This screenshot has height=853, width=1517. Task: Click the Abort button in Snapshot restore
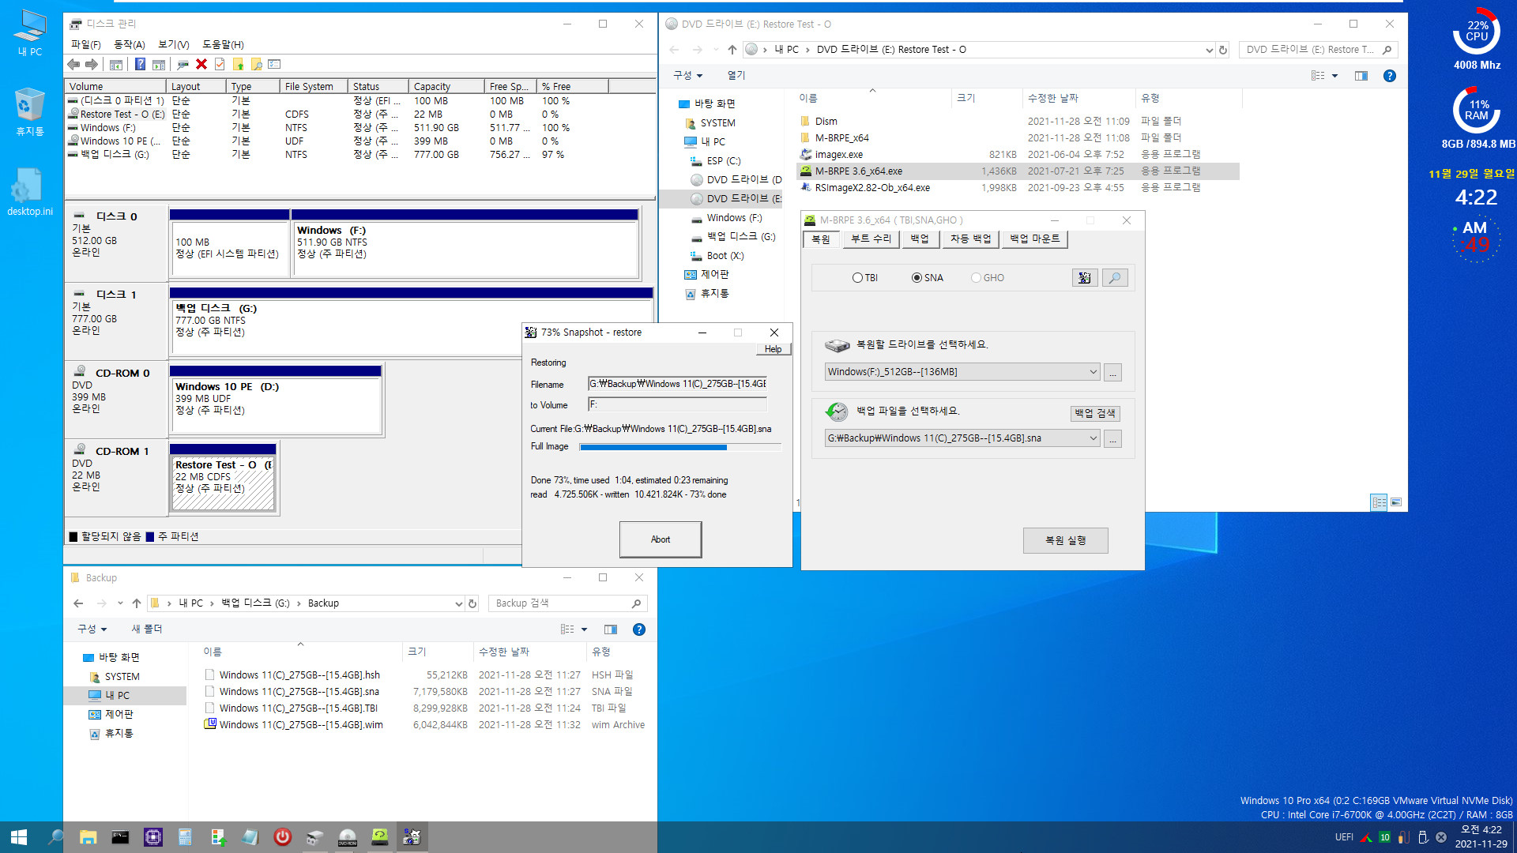coord(661,540)
